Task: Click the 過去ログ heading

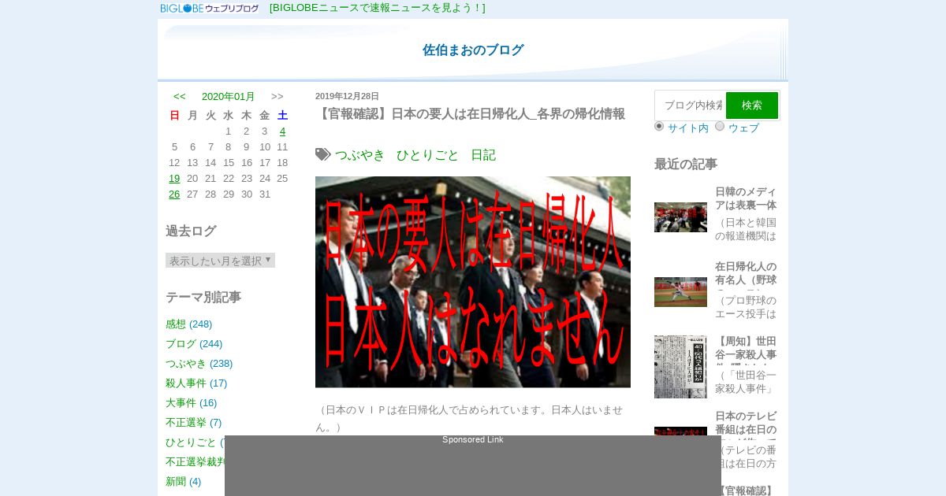Action: coord(191,231)
